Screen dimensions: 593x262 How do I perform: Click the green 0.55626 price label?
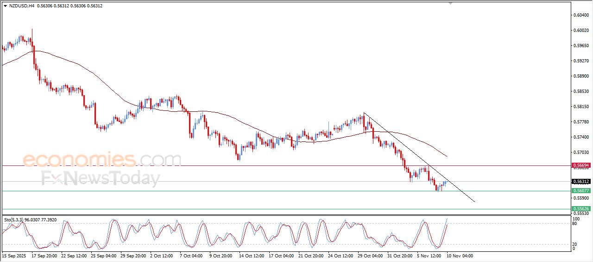point(580,209)
